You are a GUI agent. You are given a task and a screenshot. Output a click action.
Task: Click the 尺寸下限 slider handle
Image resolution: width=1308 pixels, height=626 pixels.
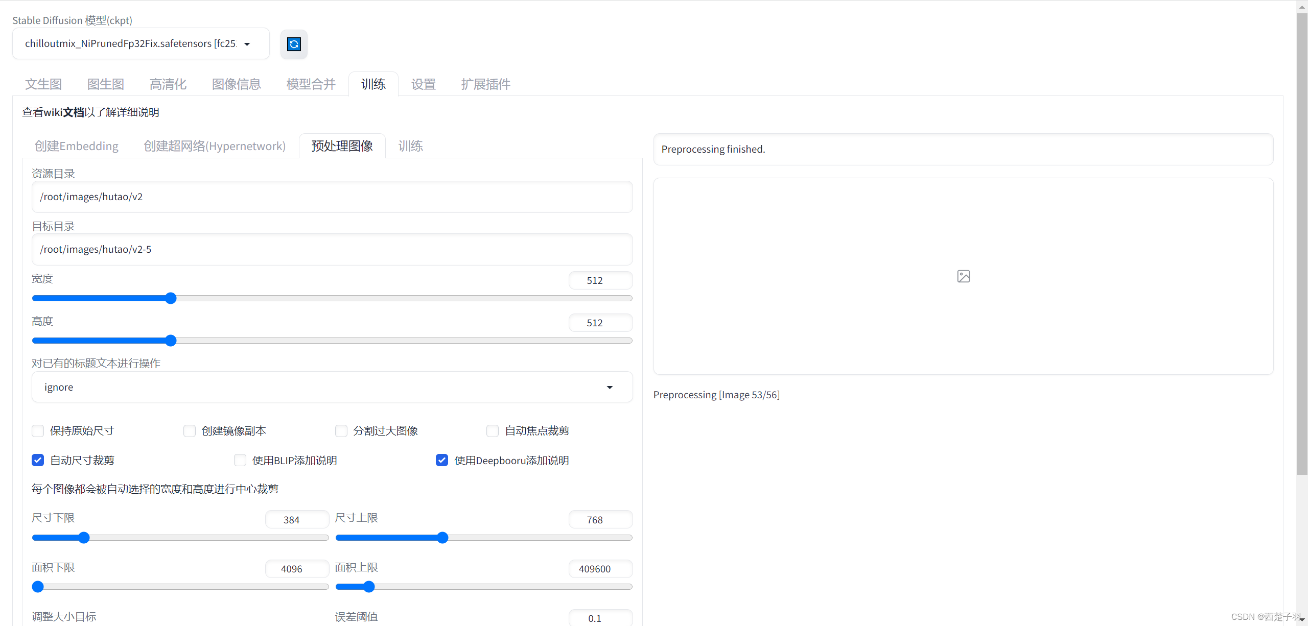[84, 538]
